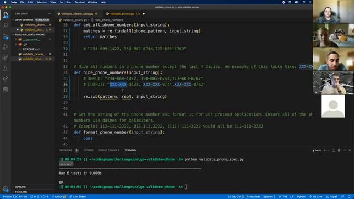
Task: Click the notifications bell in status bar
Action: click(349, 197)
